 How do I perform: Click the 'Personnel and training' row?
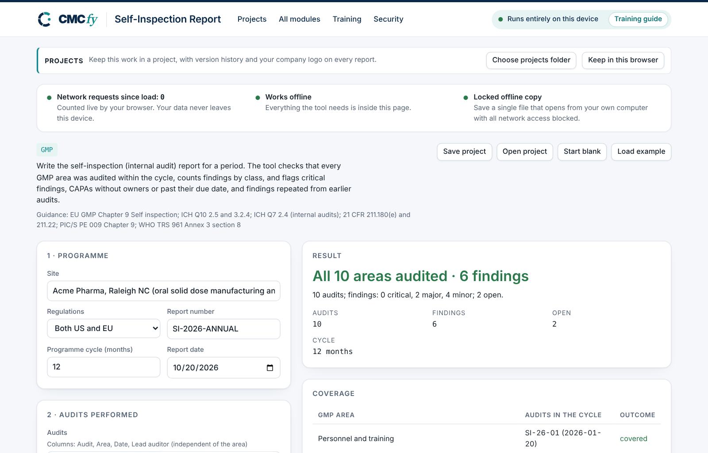487,438
